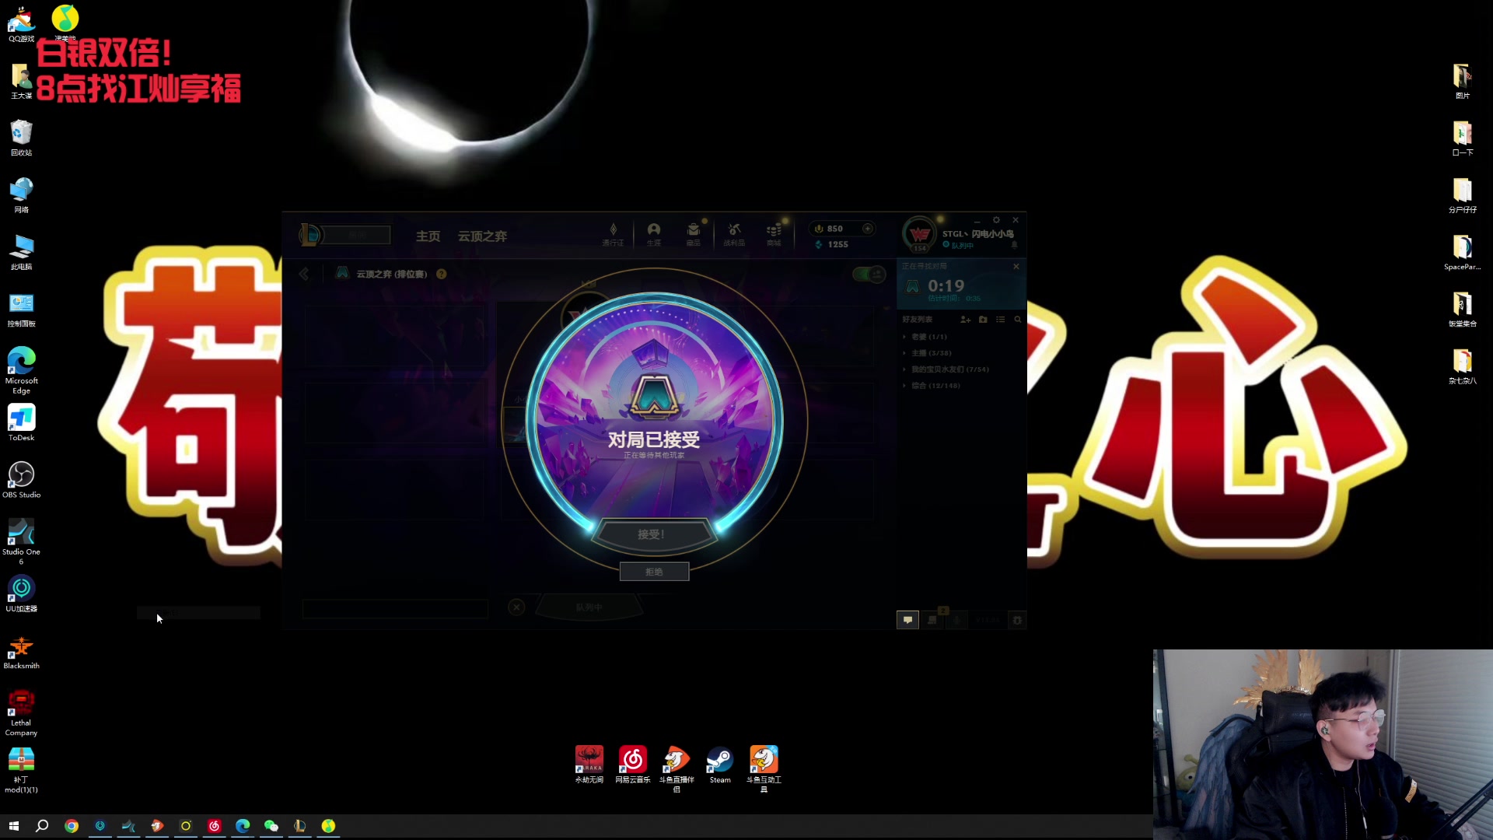Launch Microsoft Edge from the desktop

(21, 370)
